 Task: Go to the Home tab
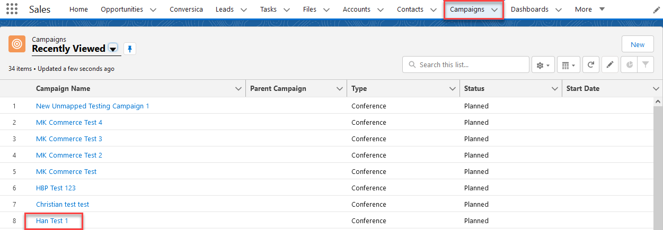pyautogui.click(x=78, y=9)
